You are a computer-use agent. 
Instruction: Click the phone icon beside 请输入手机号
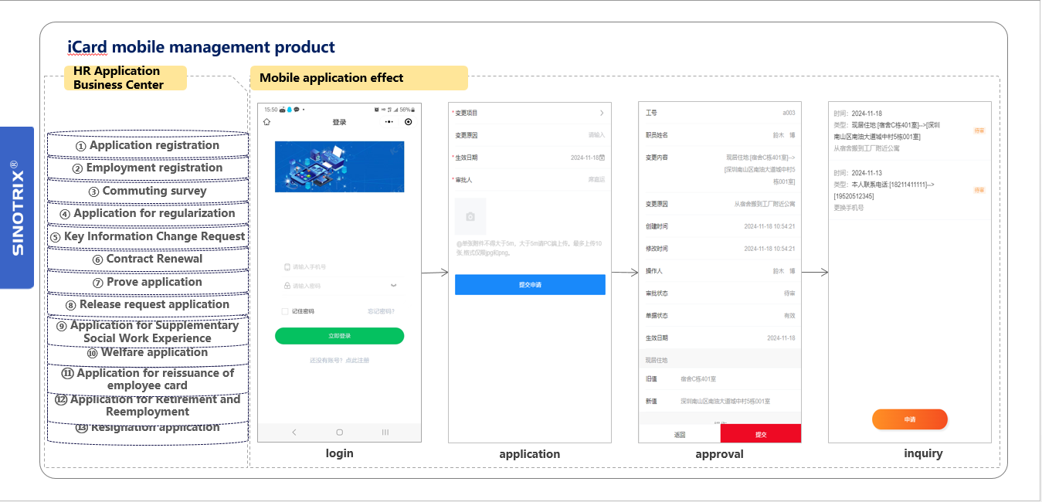287,267
